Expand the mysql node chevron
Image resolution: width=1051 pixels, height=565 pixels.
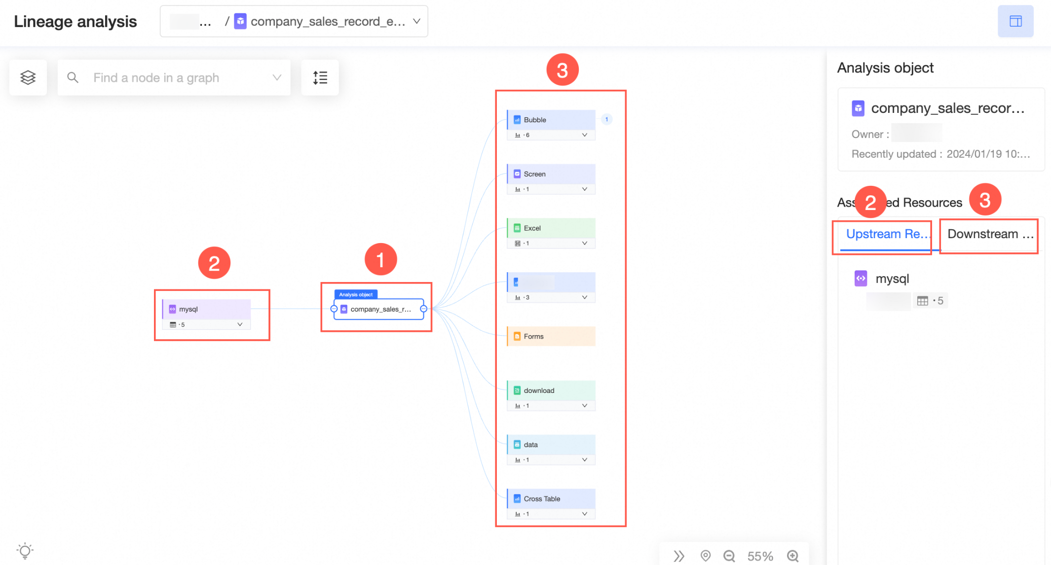pyautogui.click(x=240, y=324)
